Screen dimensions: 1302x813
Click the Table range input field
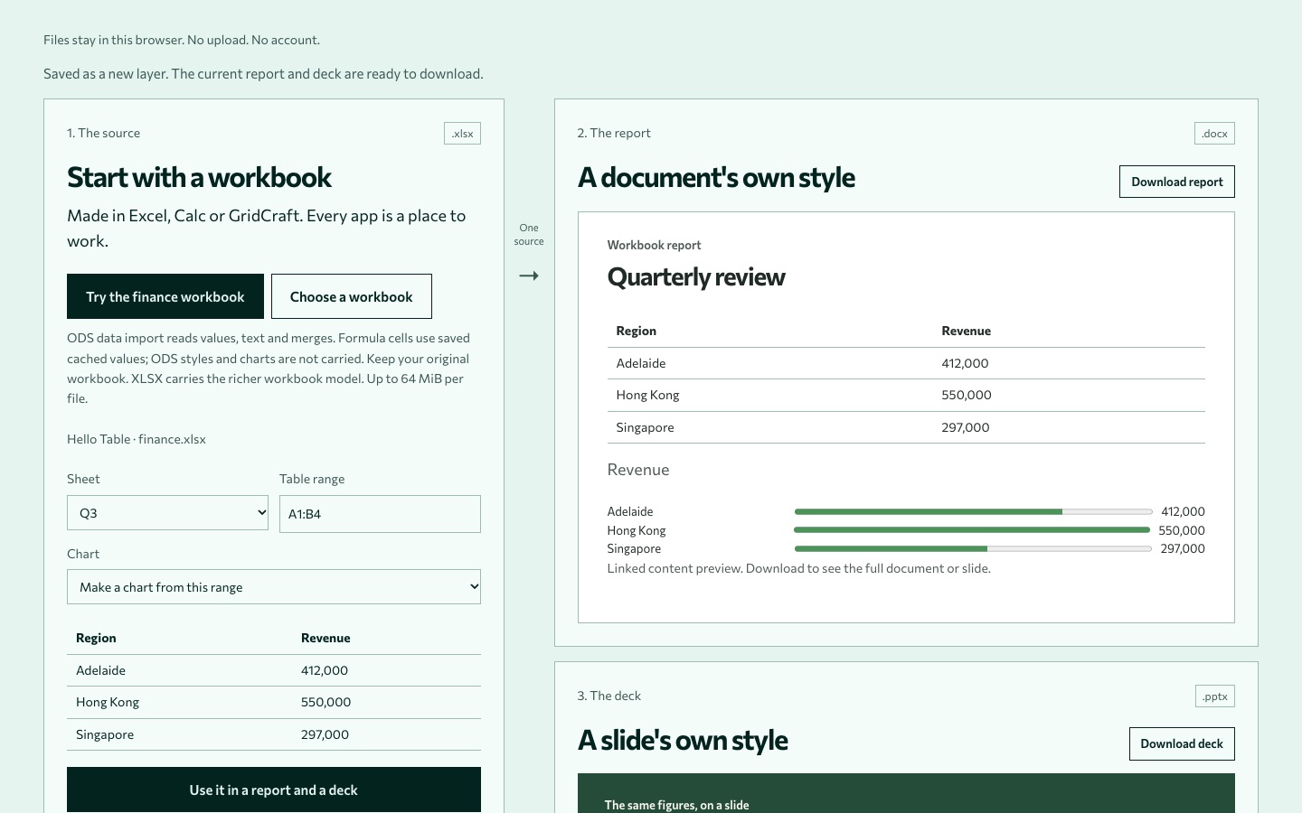(x=380, y=514)
